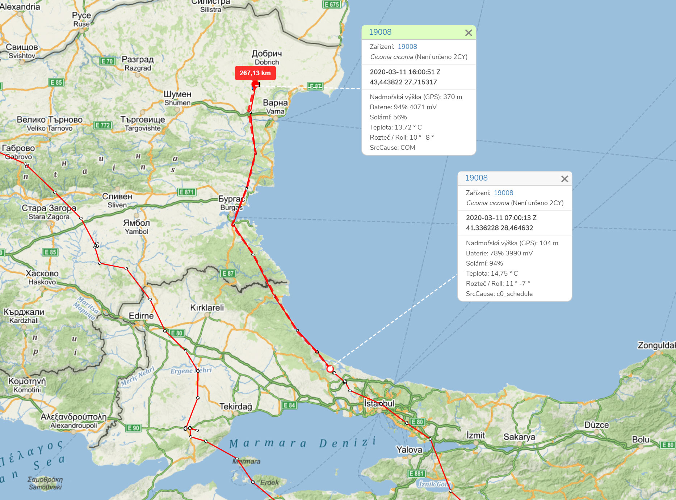The image size is (676, 500).
Task: Click the E 675 road shield at top
Action: coord(332,4)
